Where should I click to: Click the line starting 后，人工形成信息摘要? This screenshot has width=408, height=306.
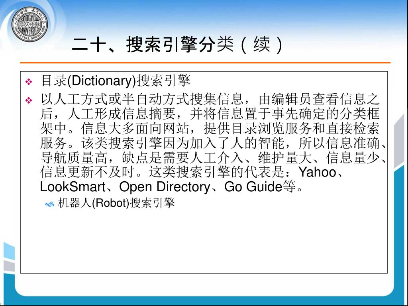click(x=210, y=114)
